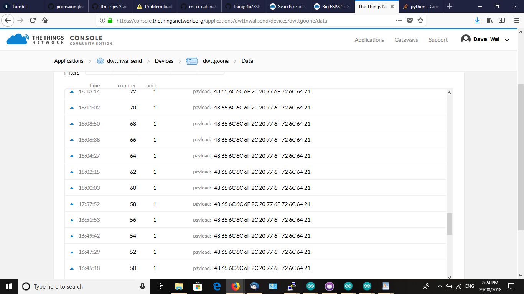The image size is (524, 294).
Task: Launch Edge browser from the taskbar
Action: (x=217, y=286)
